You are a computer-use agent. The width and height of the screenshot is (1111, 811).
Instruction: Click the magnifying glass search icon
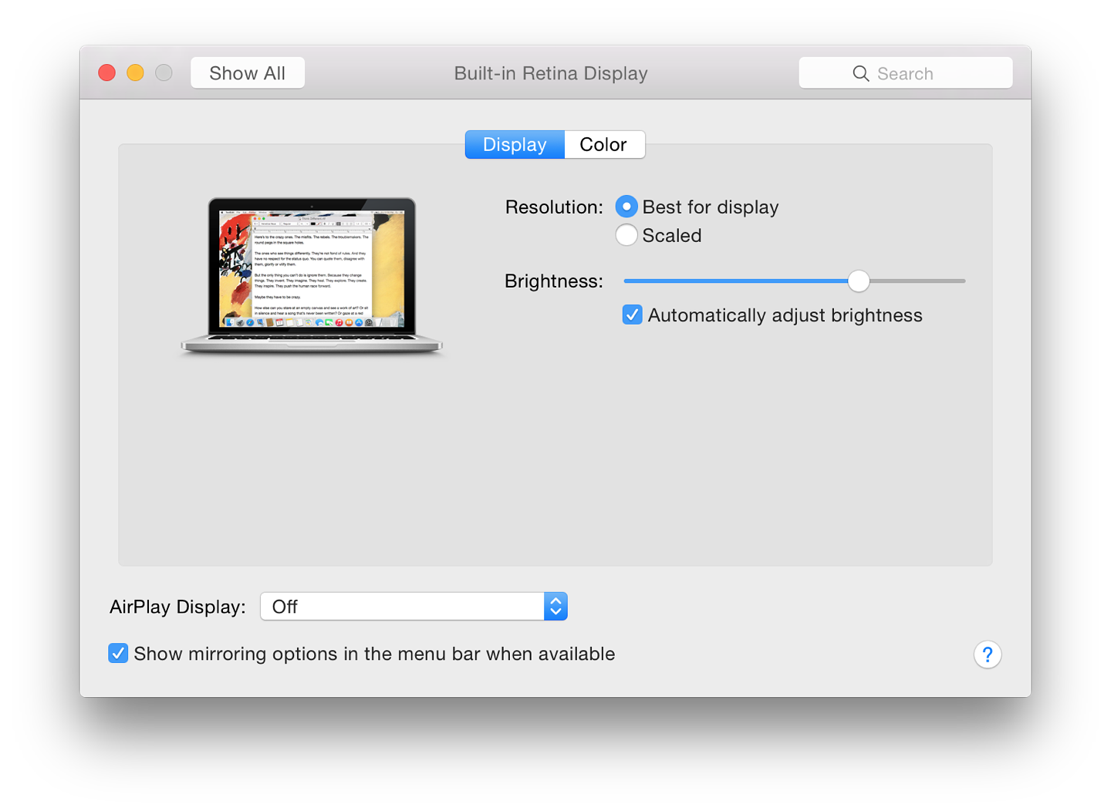pyautogui.click(x=861, y=73)
